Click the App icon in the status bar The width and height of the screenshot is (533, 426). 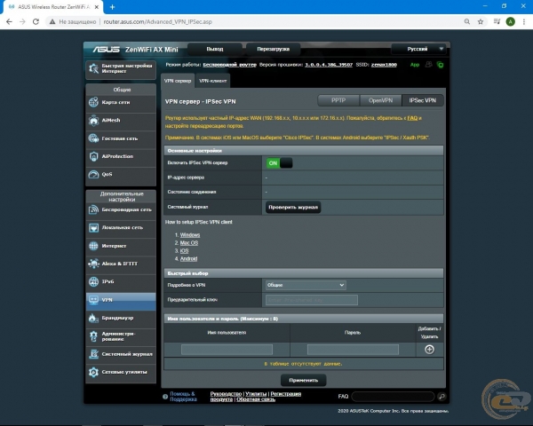[x=415, y=65]
